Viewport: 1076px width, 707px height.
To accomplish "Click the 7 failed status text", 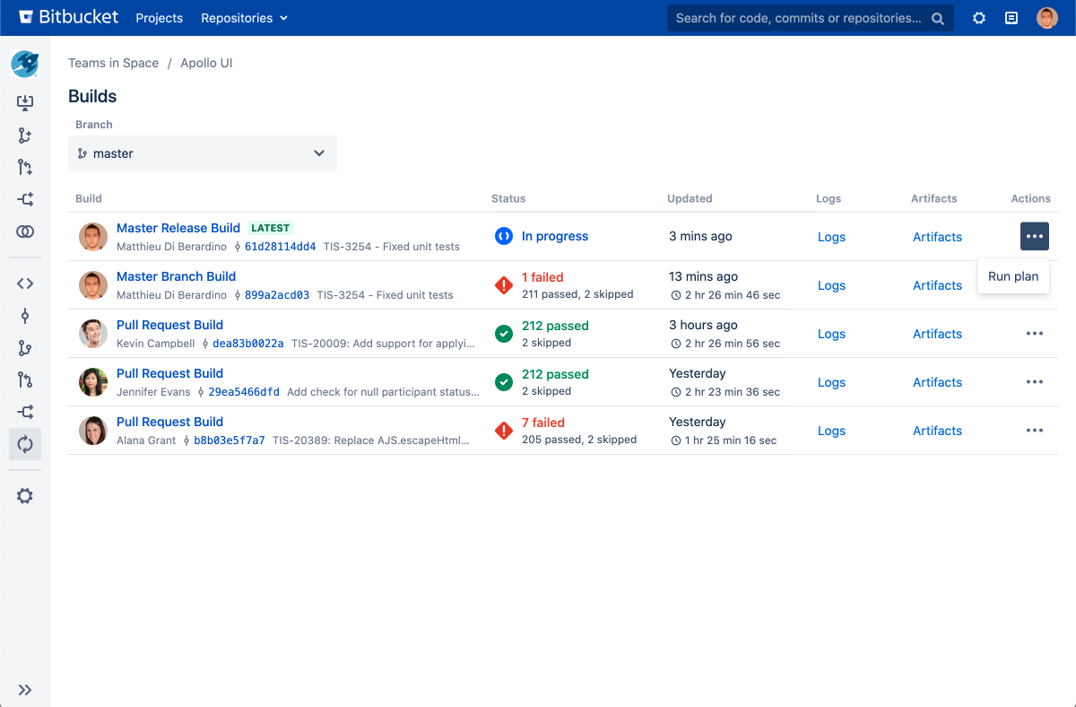I will (x=543, y=423).
